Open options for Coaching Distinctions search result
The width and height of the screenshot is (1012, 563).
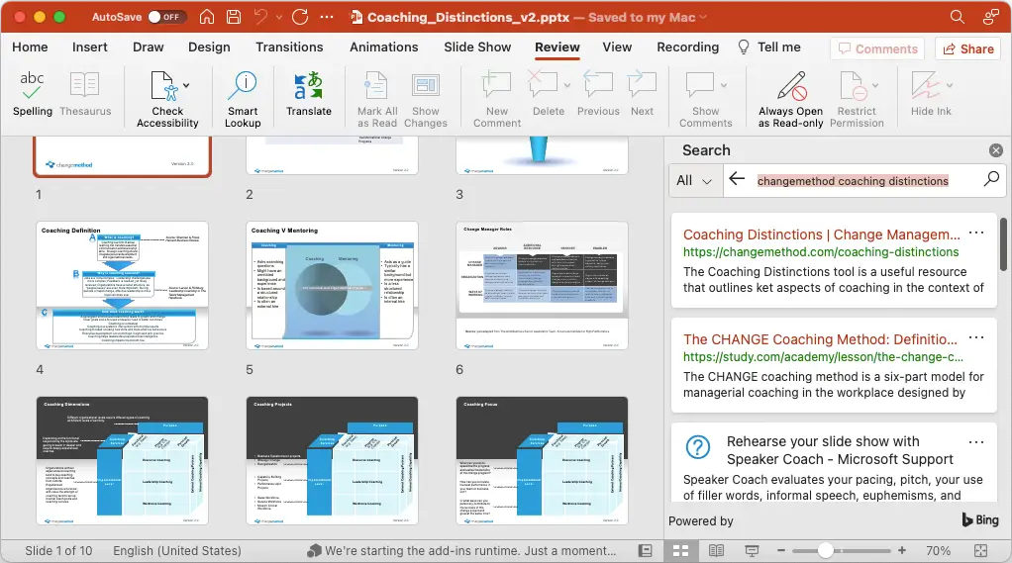point(976,233)
